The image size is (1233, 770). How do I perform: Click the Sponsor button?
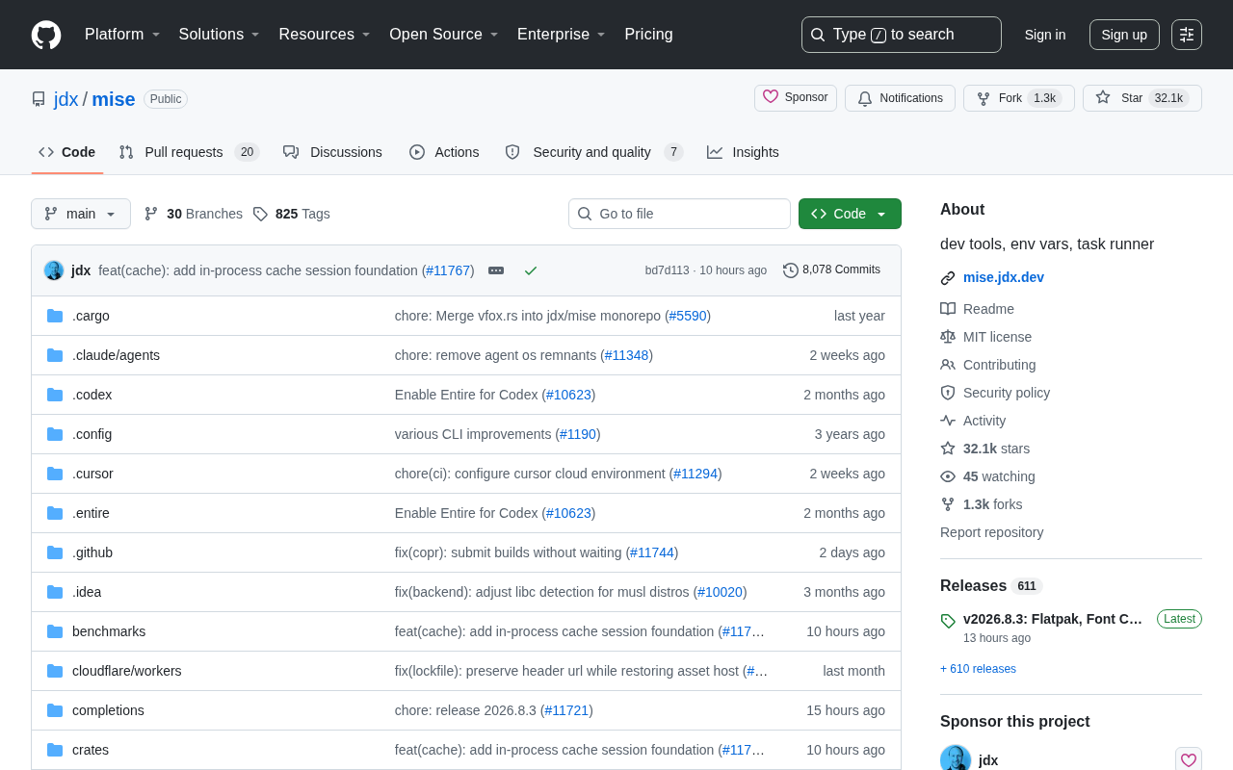point(796,98)
